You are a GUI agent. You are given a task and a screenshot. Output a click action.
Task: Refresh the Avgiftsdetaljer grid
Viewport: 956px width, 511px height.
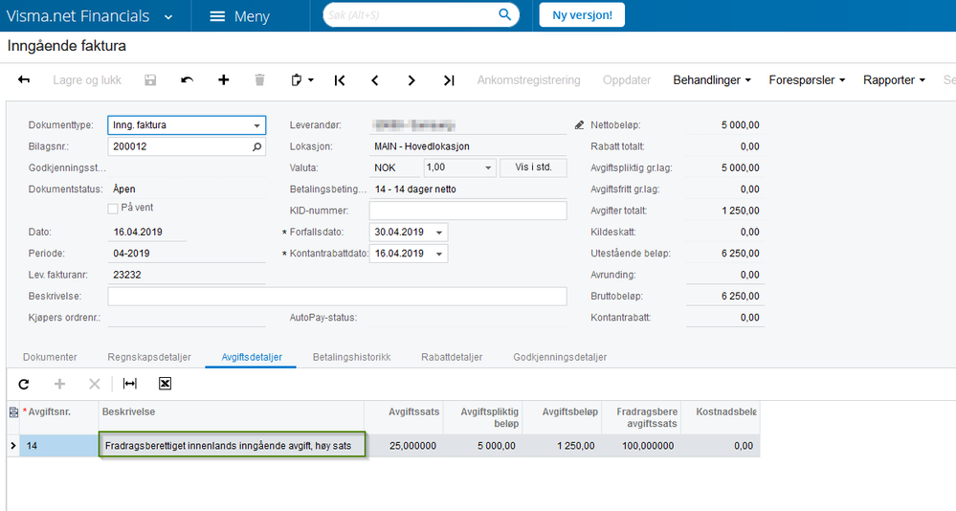(x=24, y=384)
